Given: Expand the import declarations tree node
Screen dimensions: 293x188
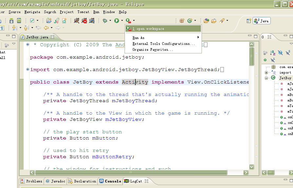Looking at the screenshot, I should coord(266,72).
